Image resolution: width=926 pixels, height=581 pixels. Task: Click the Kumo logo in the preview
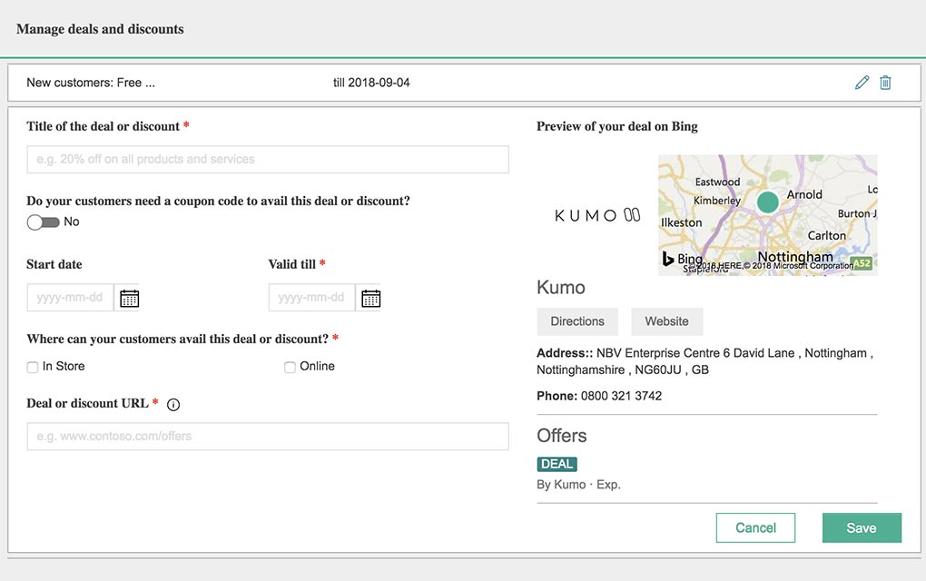click(x=597, y=215)
